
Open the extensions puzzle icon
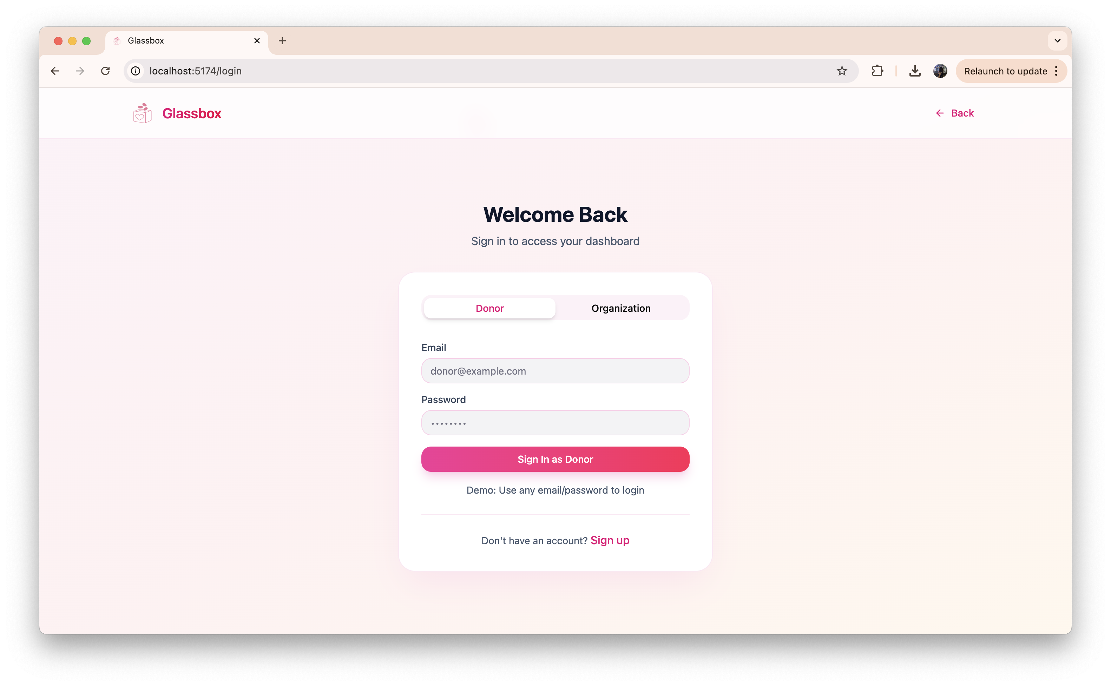tap(877, 71)
